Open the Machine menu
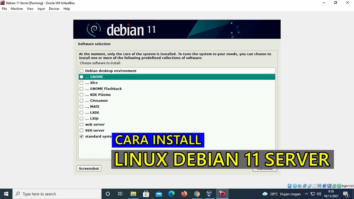Image resolution: width=354 pixels, height=199 pixels. [x=17, y=9]
